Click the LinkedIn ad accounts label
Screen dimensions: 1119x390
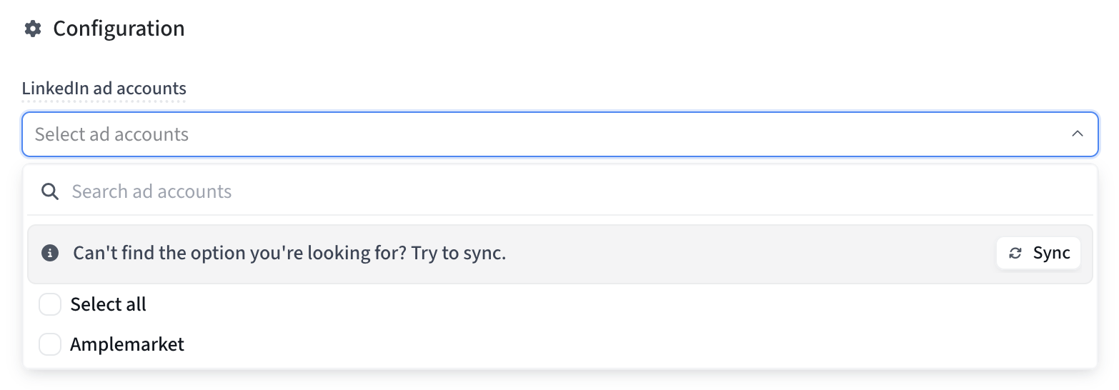click(104, 89)
